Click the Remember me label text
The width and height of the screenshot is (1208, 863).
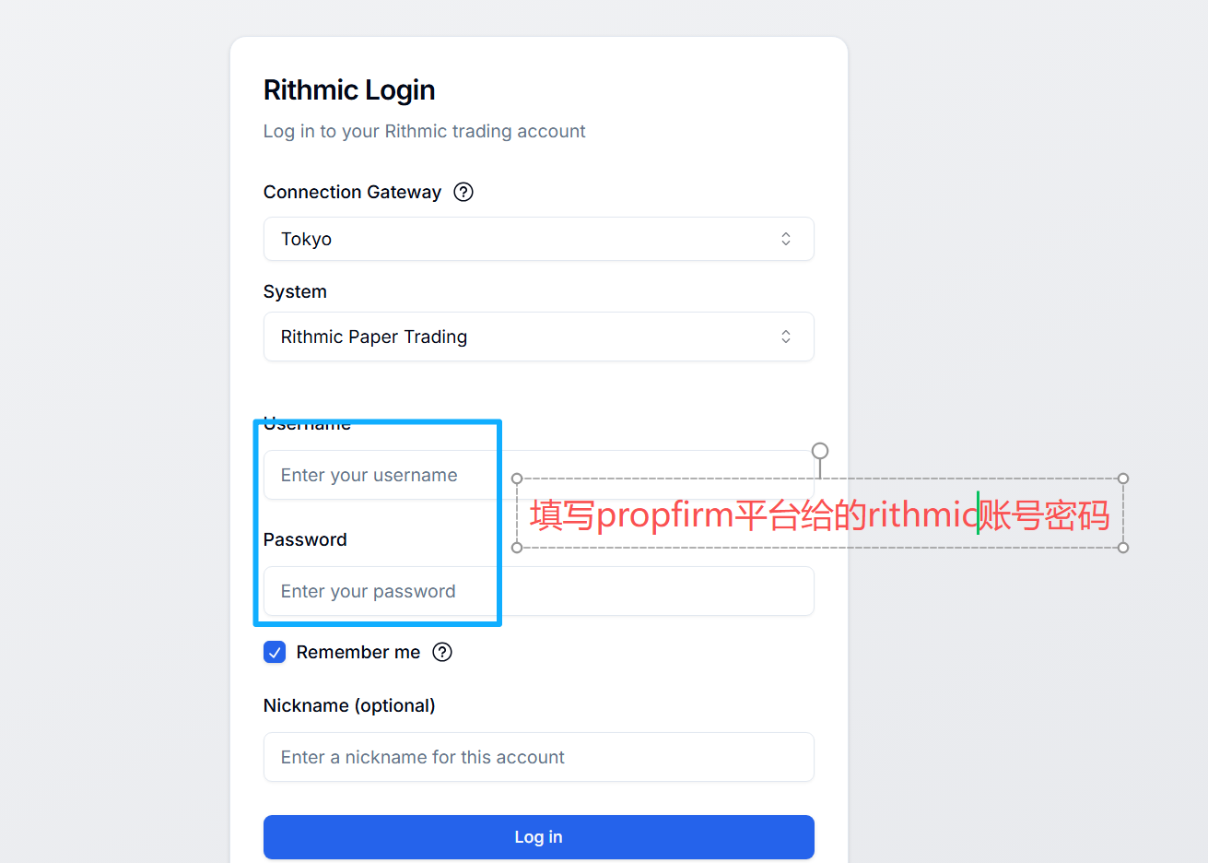(358, 652)
